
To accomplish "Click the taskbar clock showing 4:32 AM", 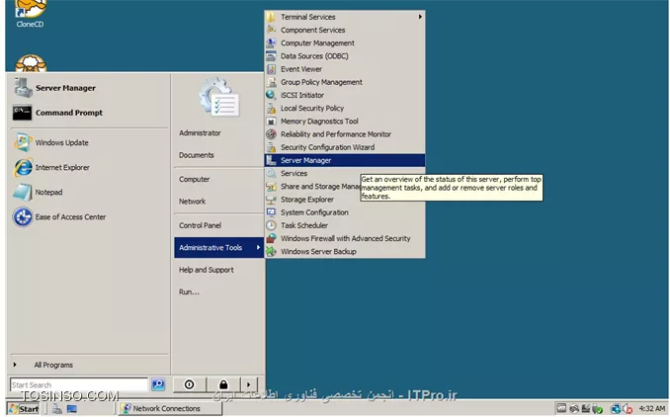I will 652,408.
